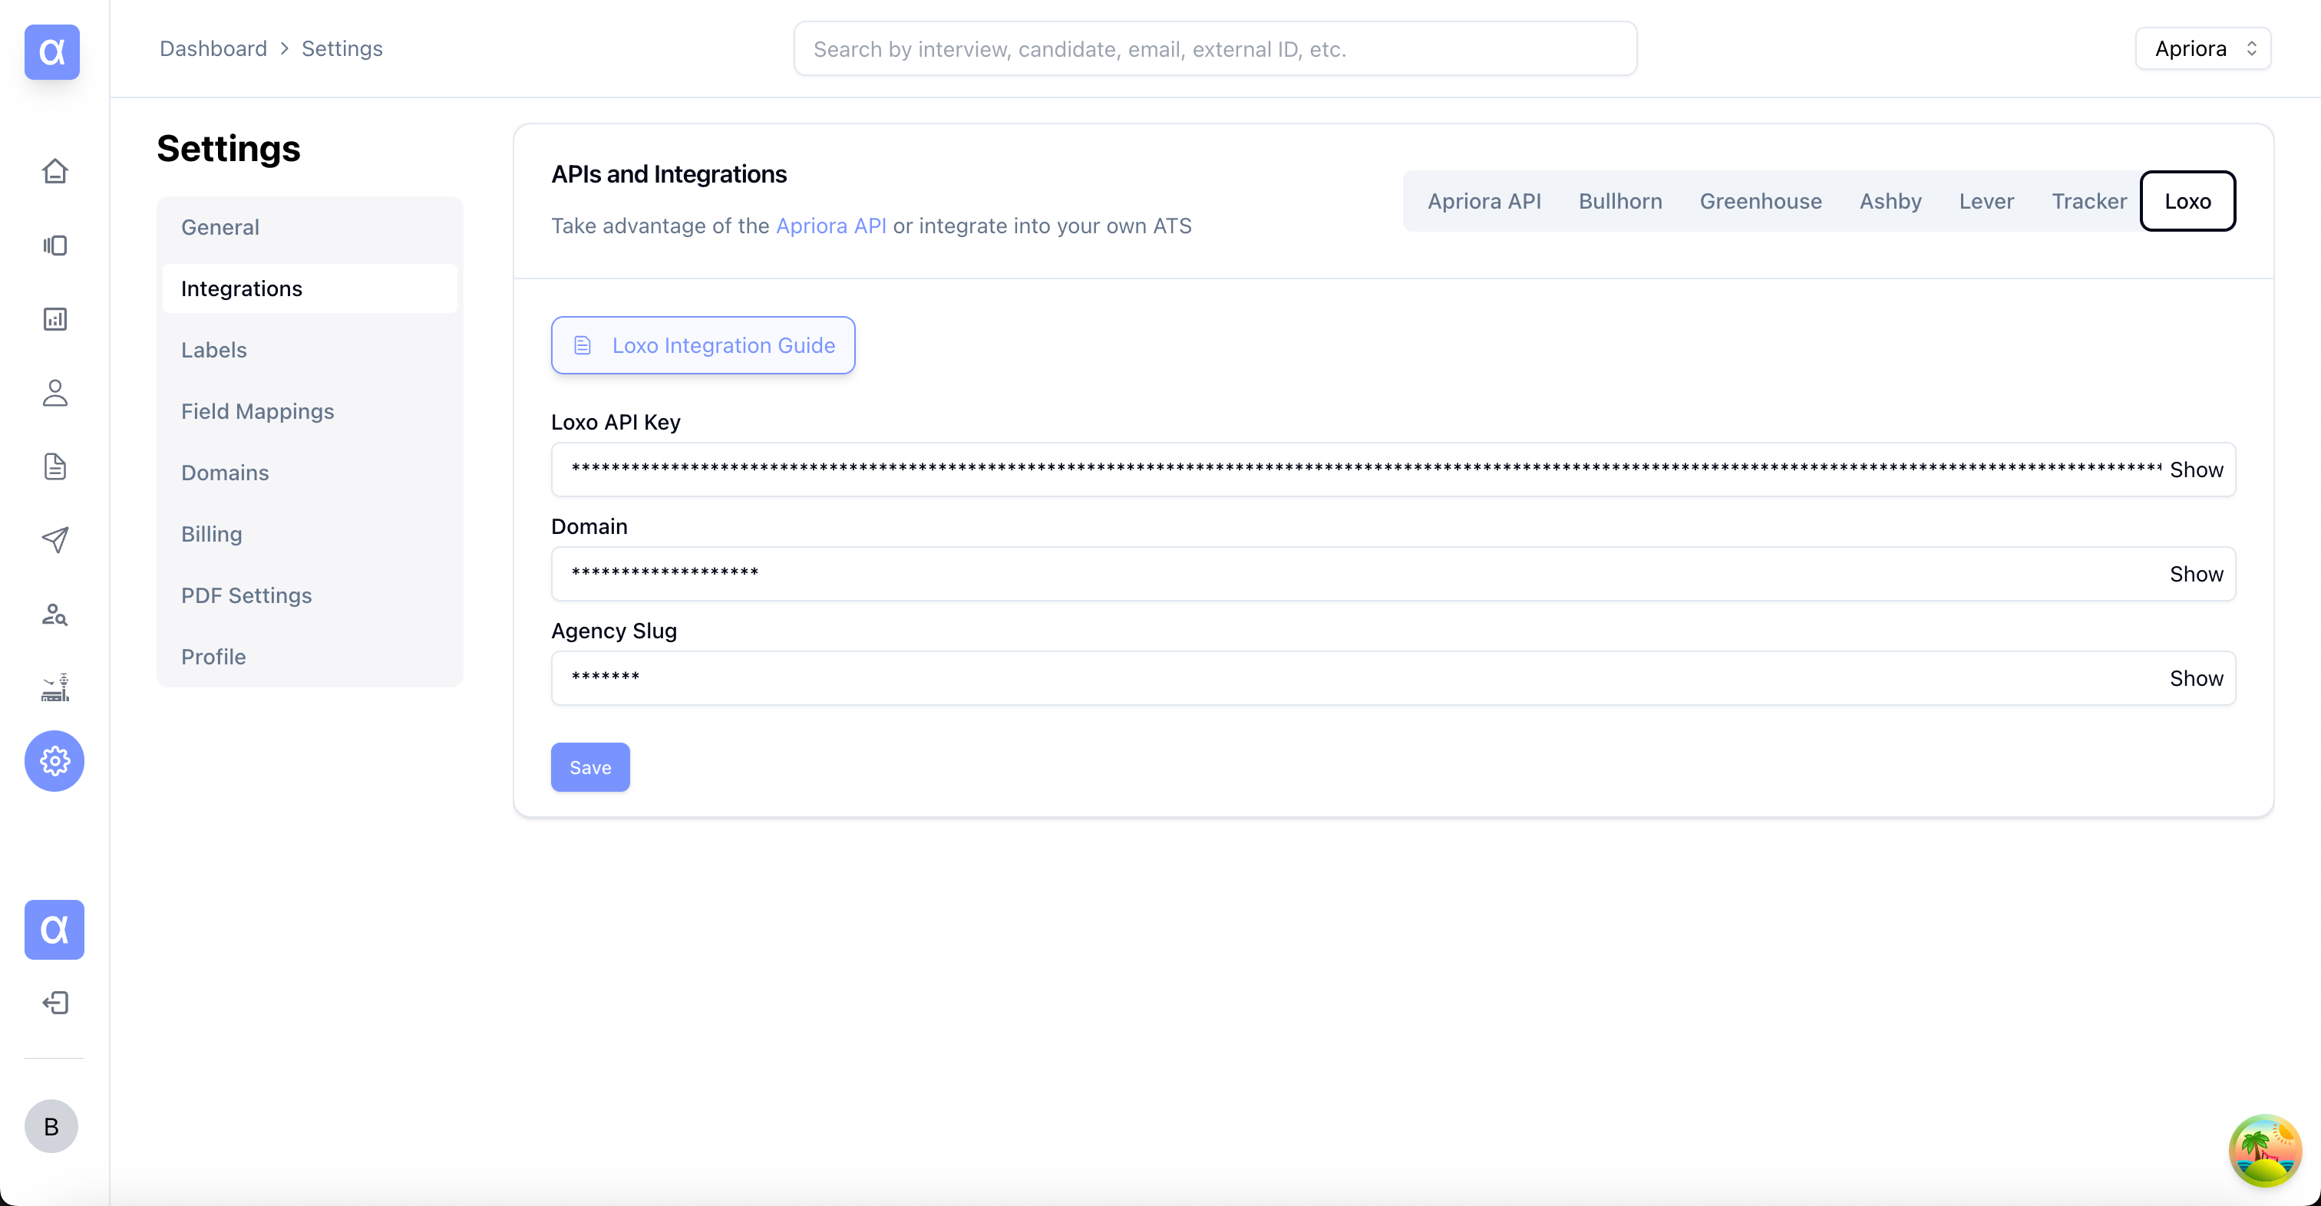
Task: Select the Loxo tab
Action: click(2187, 201)
